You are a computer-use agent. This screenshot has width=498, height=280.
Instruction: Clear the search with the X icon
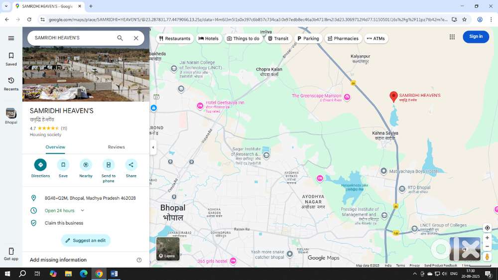tap(136, 38)
